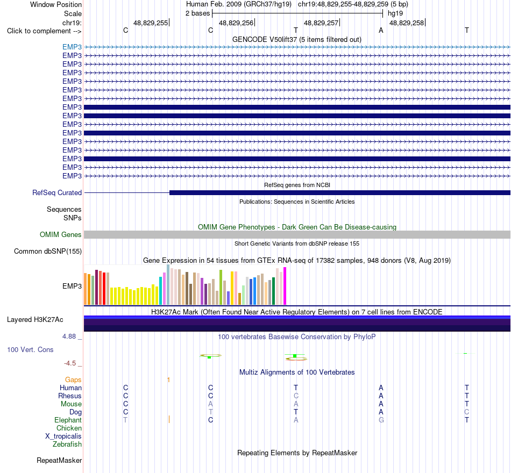Click the grayed C in the Rhesus row
The width and height of the screenshot is (511, 473).
(296, 396)
